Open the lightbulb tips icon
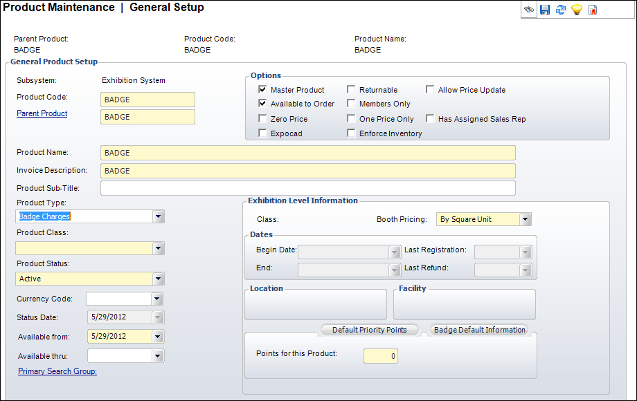 [577, 9]
